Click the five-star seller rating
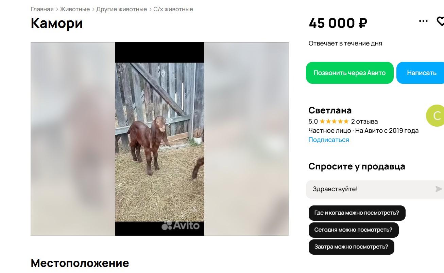The width and height of the screenshot is (444, 273). (334, 121)
